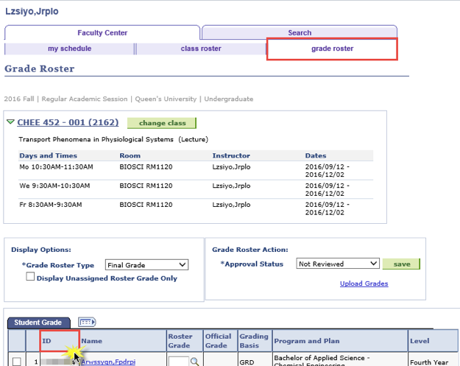
Task: Open the Grade Roster Type dropdown
Action: click(146, 265)
